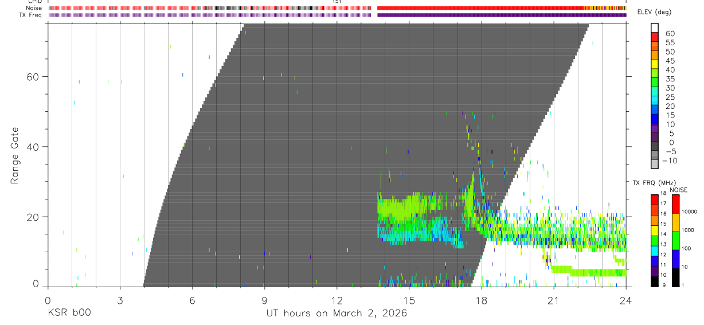Click the "TX Freq" strip label at top

pyautogui.click(x=32, y=15)
